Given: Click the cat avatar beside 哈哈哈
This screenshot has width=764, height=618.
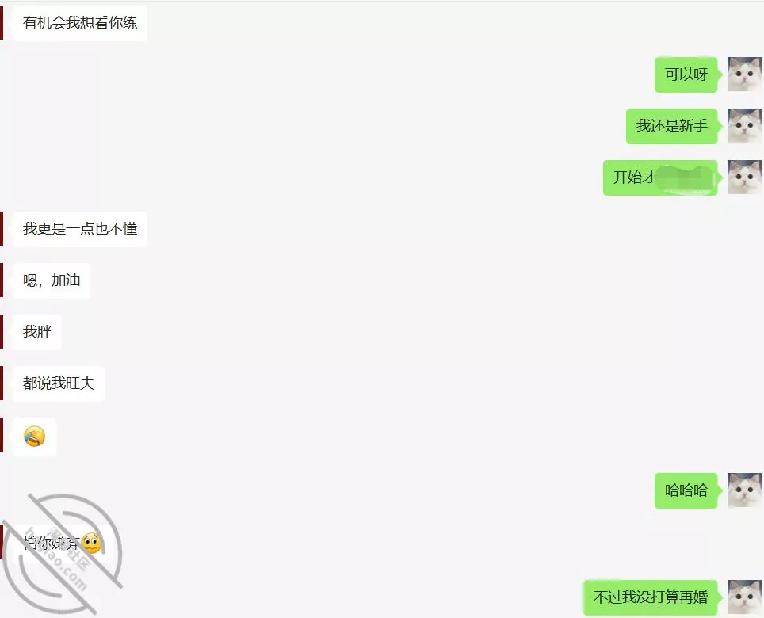Looking at the screenshot, I should [x=744, y=490].
